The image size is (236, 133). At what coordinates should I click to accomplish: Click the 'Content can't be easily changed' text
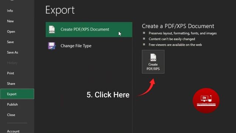[x=172, y=39]
